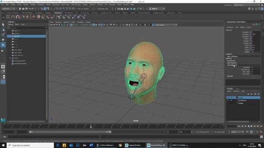Click the current frame marker on timeline

(91, 127)
